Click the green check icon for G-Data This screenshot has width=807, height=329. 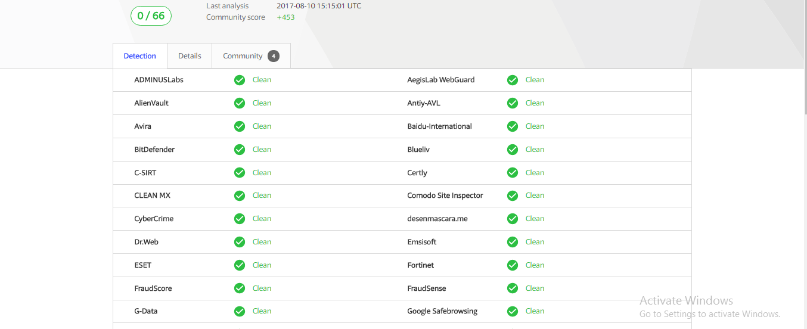click(x=240, y=311)
